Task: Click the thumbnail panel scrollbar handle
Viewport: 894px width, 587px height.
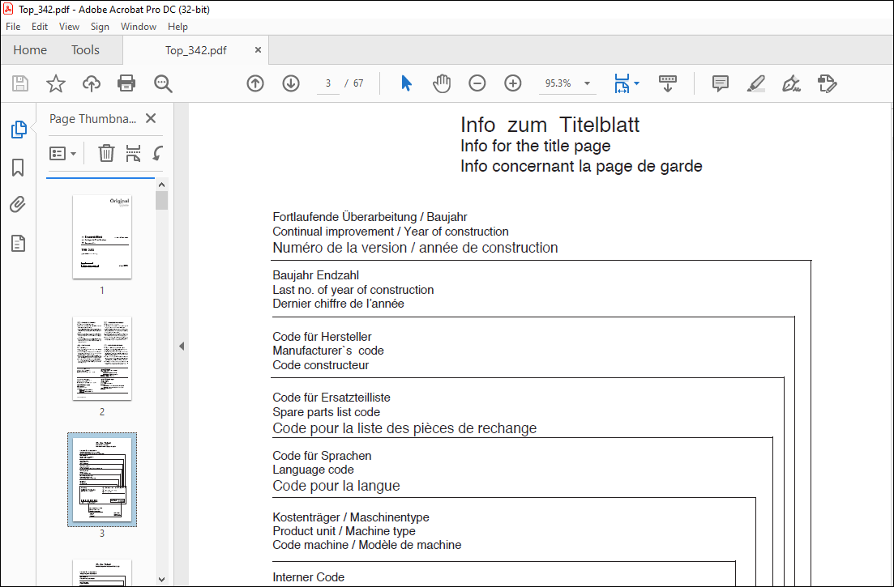Action: pyautogui.click(x=162, y=200)
